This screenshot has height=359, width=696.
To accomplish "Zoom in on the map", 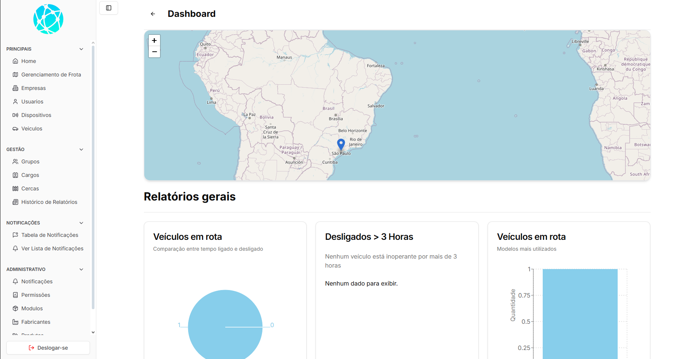I will coord(154,40).
